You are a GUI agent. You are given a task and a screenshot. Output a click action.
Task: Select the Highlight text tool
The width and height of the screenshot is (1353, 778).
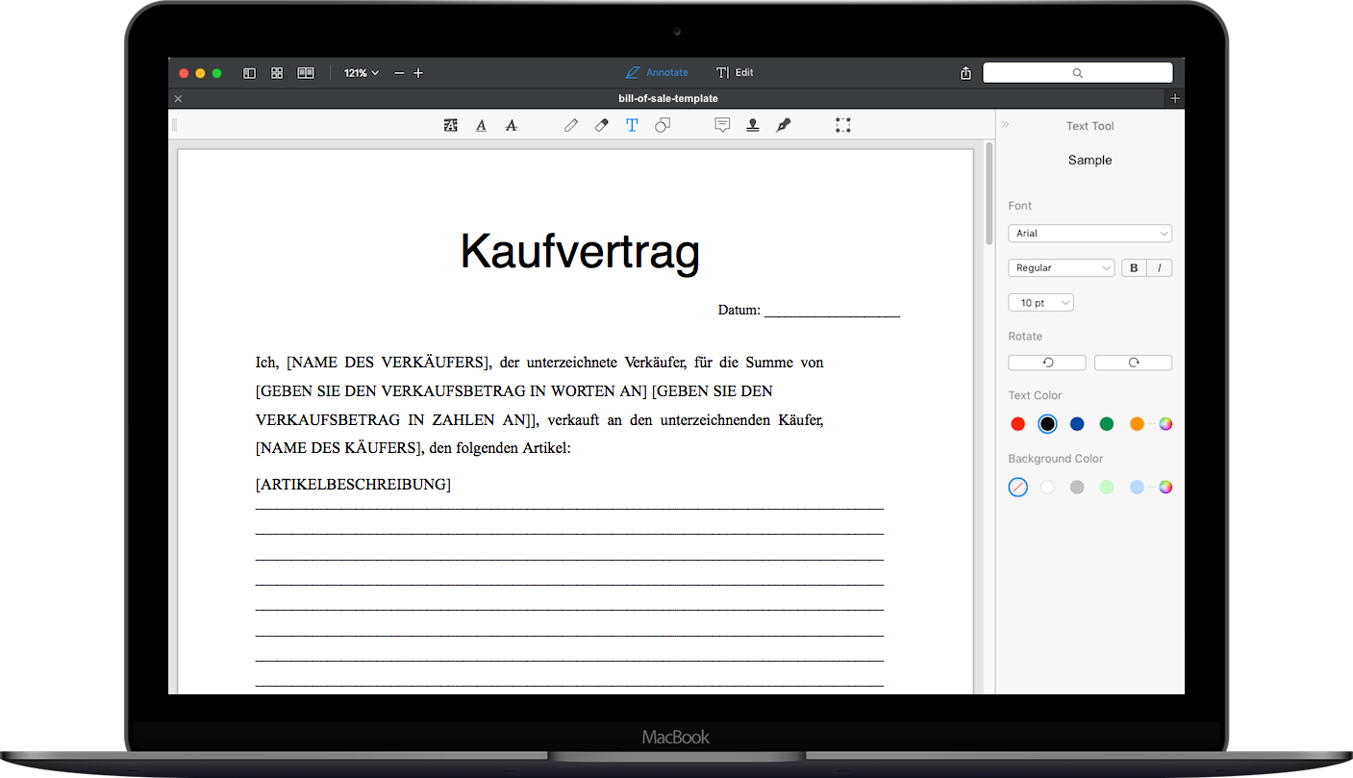click(x=450, y=125)
